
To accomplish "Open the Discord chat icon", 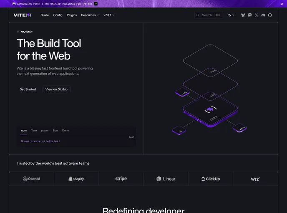I will point(263,15).
